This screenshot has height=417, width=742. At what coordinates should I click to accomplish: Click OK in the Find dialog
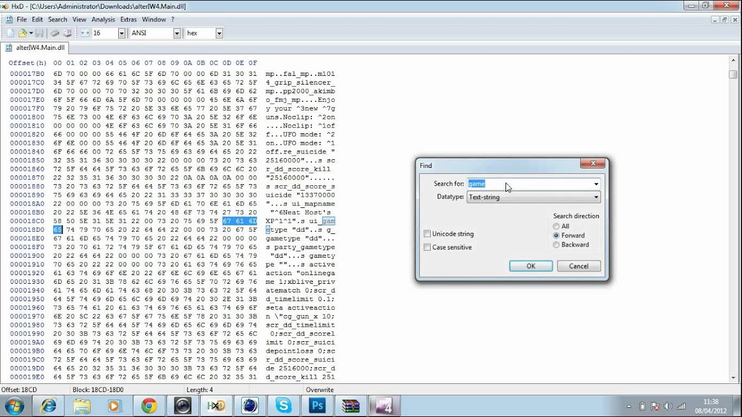[531, 266]
